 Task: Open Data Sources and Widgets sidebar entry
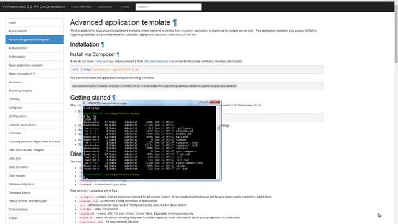[x=35, y=150]
